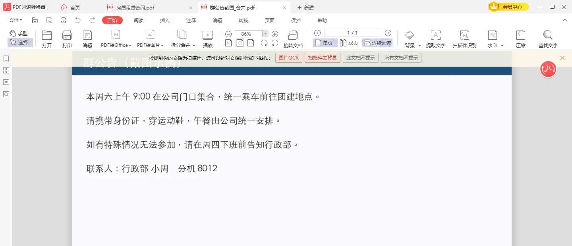Open the page thumbnails sidebar panel
Screen dimensions: 572x246
(x=6, y=71)
